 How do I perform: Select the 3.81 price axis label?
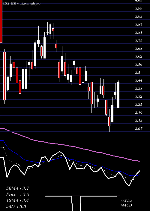click(x=139, y=33)
